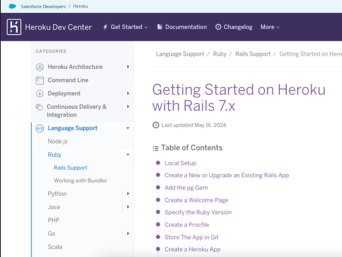Expand the Heroku Architecture category arrow
Image resolution: width=342 pixels, height=257 pixels.
point(128,67)
